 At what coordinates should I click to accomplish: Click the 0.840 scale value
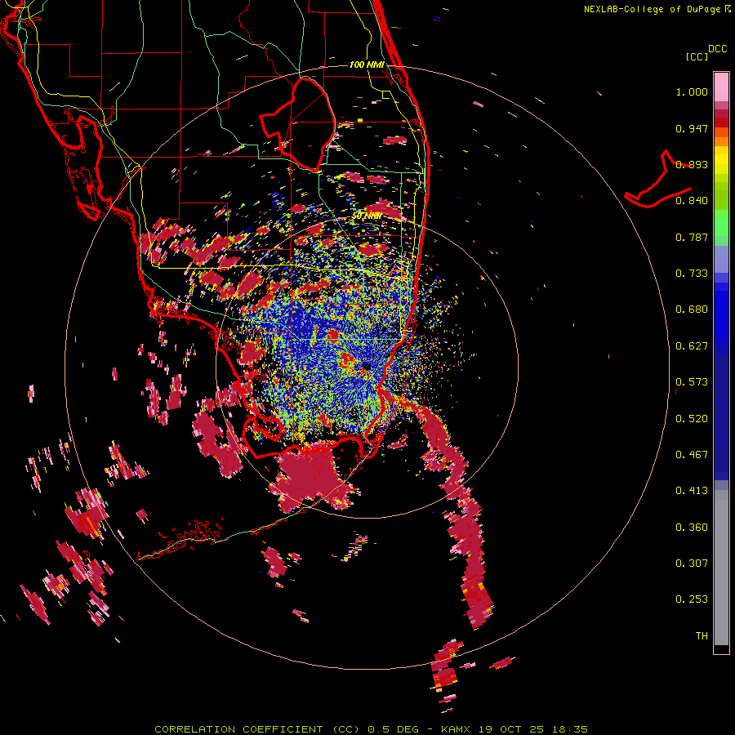[692, 201]
